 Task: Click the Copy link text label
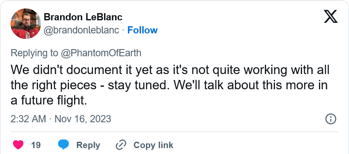point(153,145)
